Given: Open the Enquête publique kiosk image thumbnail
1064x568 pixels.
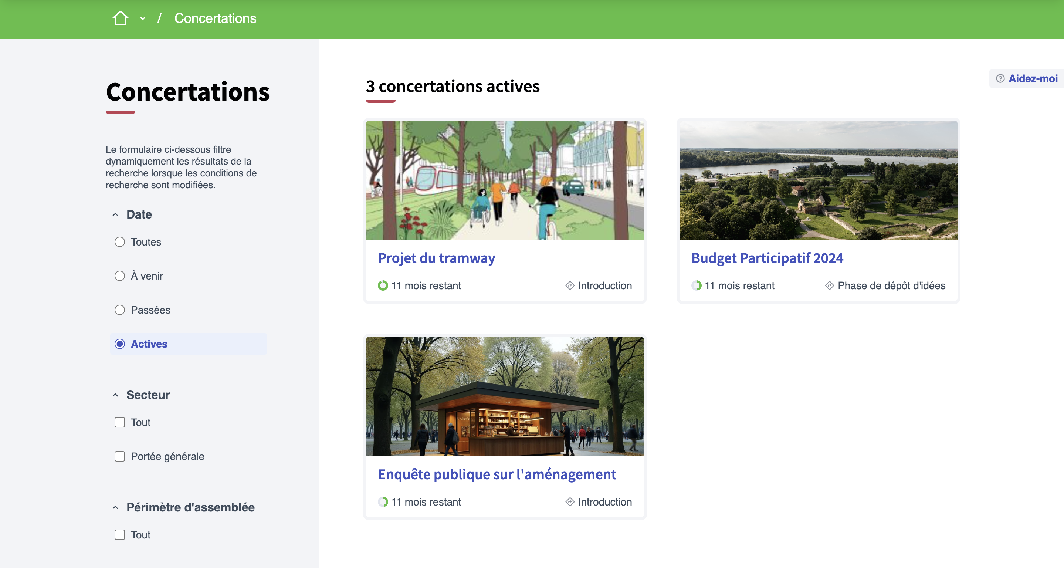Looking at the screenshot, I should point(504,395).
